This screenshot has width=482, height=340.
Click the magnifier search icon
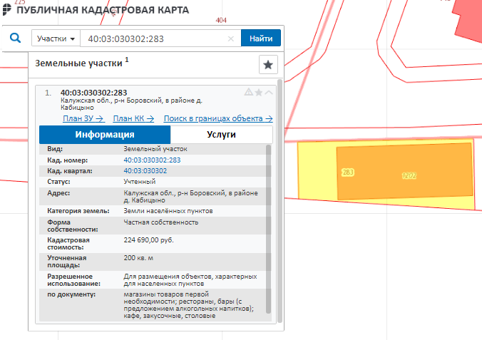(x=15, y=38)
